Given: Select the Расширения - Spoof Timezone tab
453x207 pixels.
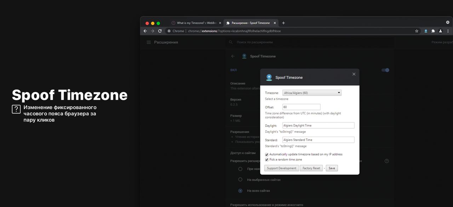Looking at the screenshot, I should click(x=250, y=23).
